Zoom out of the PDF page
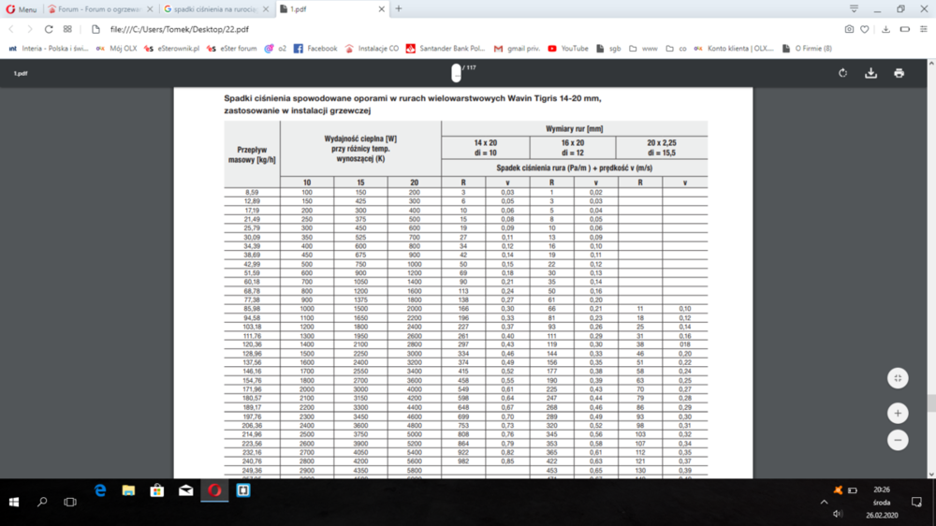This screenshot has height=526, width=936. (x=898, y=439)
